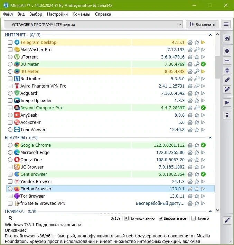Toggle the 'По умолчанию' checkbox
The width and height of the screenshot is (234, 245).
(x=126, y=218)
